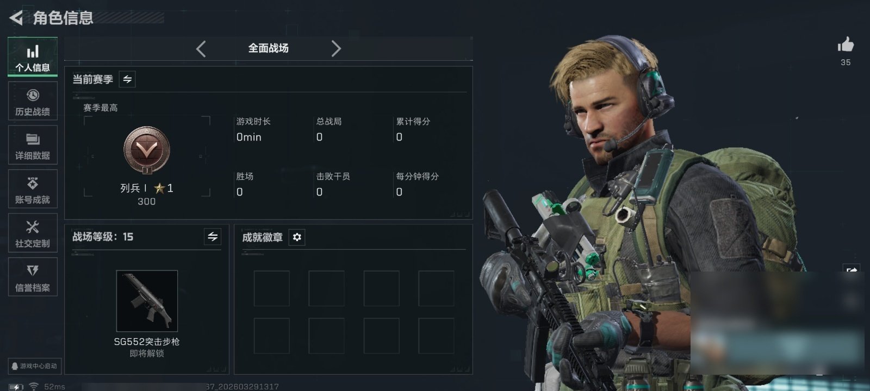
Task: Select the 详细数据 sidebar icon
Action: point(33,145)
